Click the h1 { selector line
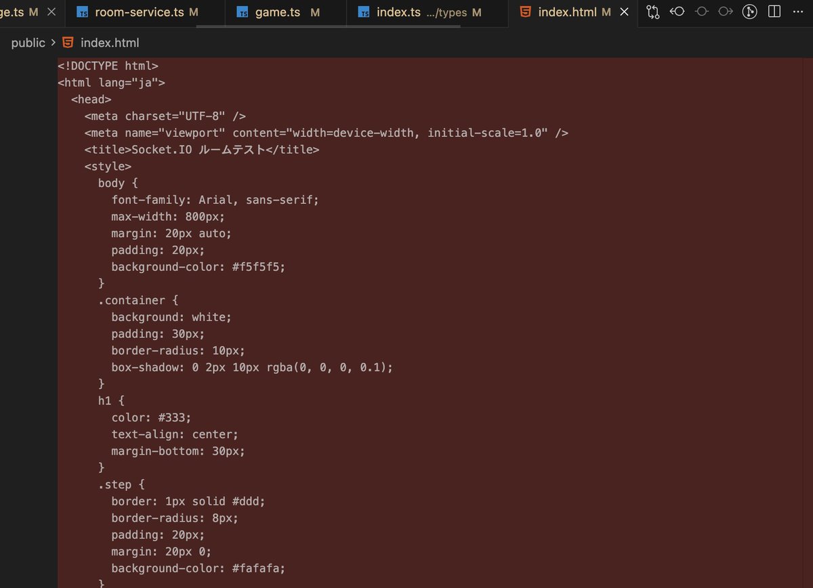This screenshot has height=588, width=813. coord(112,401)
